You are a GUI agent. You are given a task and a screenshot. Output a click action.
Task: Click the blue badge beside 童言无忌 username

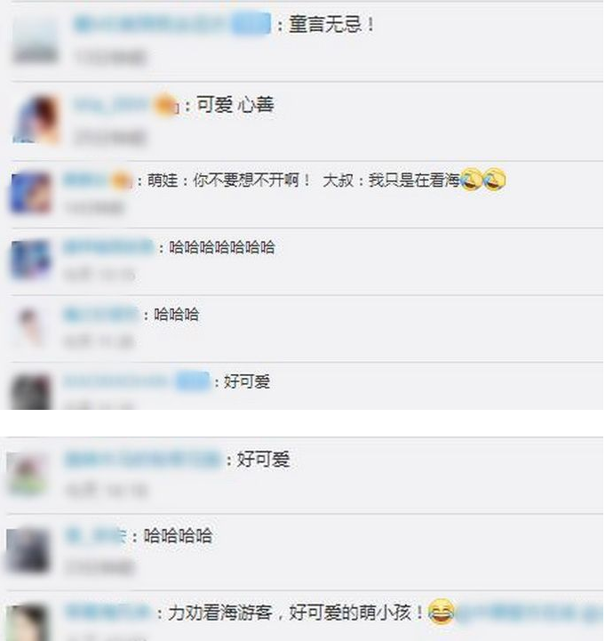point(251,23)
